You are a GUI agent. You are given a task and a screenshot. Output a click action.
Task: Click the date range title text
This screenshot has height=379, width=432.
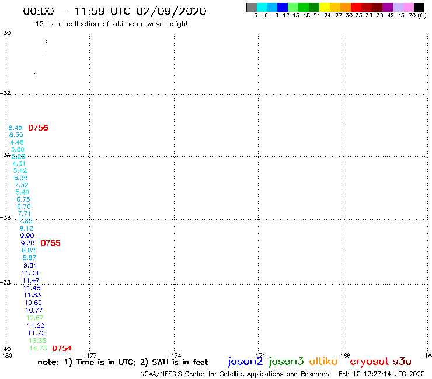(114, 12)
